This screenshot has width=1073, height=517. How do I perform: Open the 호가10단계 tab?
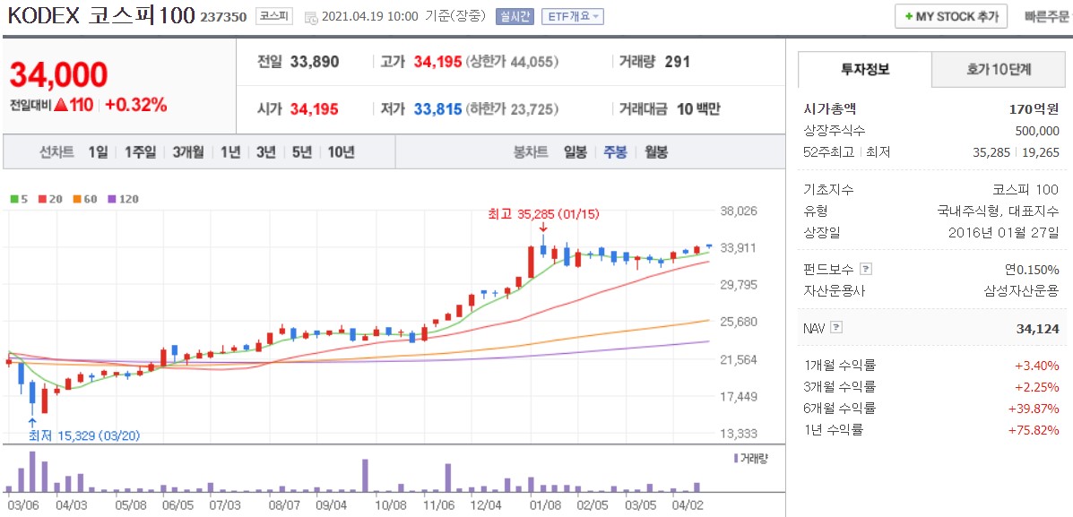click(999, 69)
